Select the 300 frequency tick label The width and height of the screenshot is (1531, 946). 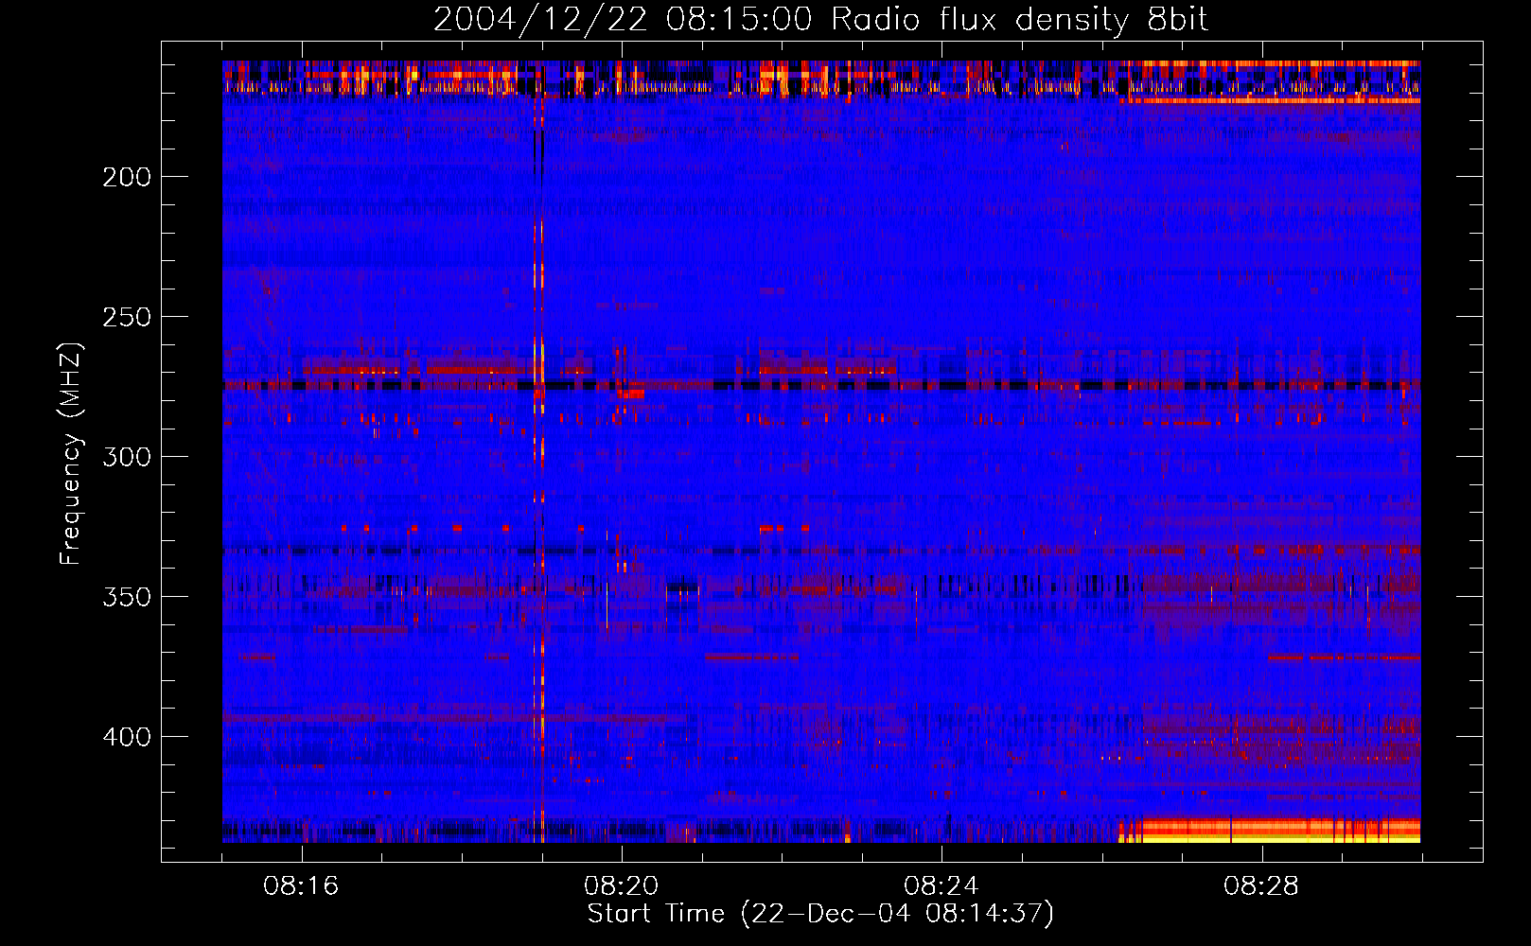(x=127, y=457)
